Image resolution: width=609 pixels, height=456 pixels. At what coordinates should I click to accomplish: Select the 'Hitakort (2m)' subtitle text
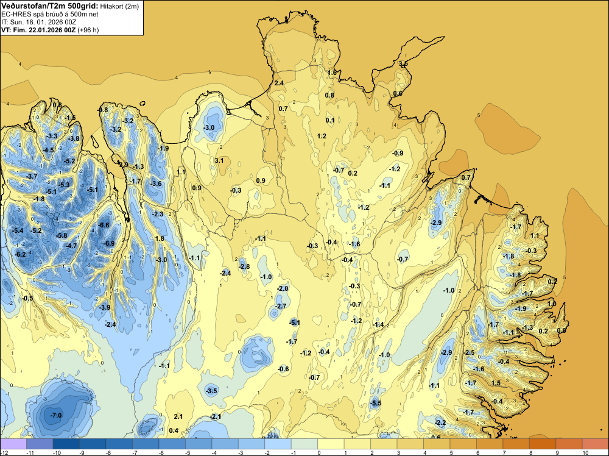point(119,6)
